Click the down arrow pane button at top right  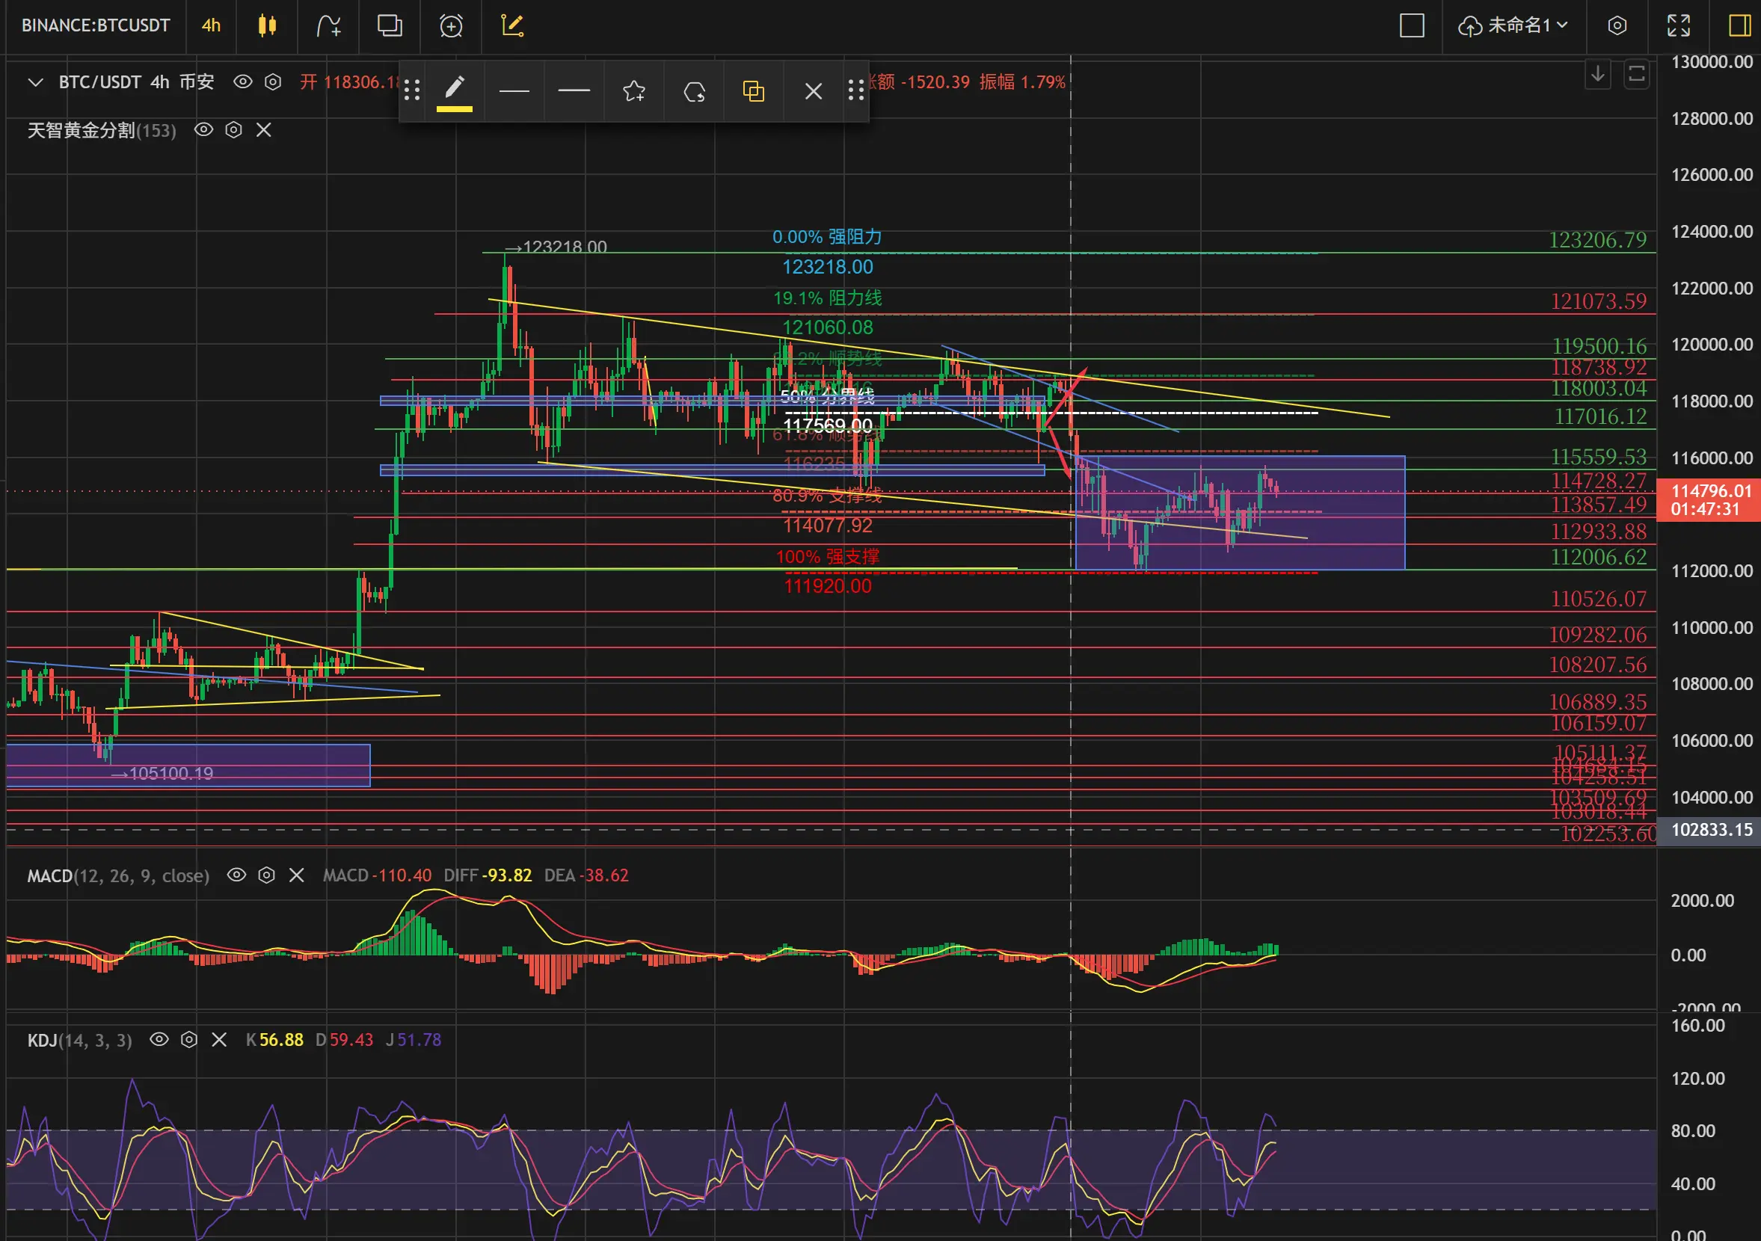point(1598,75)
